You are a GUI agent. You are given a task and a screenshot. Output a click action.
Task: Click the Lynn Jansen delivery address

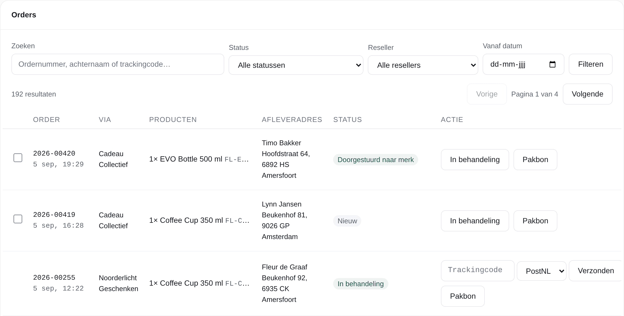(x=284, y=220)
